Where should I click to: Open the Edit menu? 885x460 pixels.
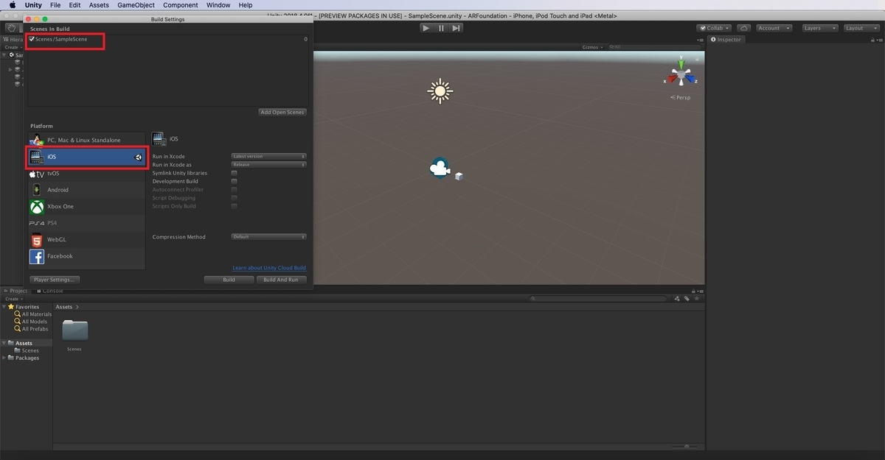[75, 5]
